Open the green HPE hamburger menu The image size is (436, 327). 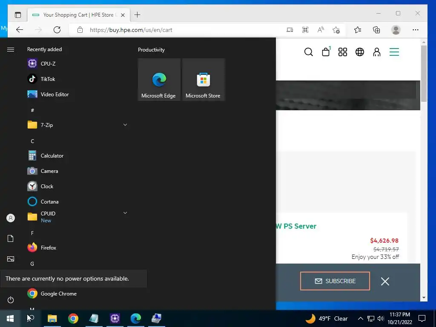click(x=394, y=52)
